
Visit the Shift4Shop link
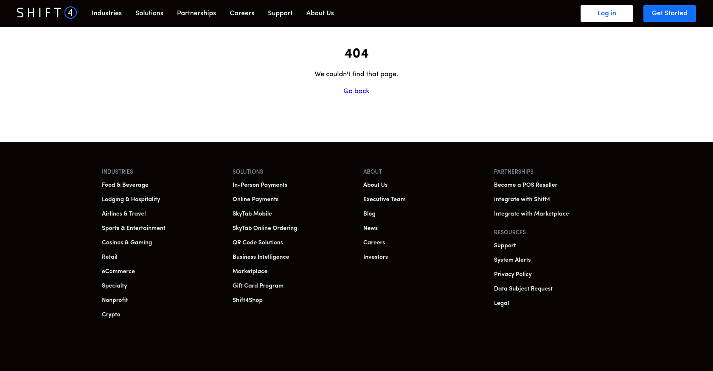(248, 300)
